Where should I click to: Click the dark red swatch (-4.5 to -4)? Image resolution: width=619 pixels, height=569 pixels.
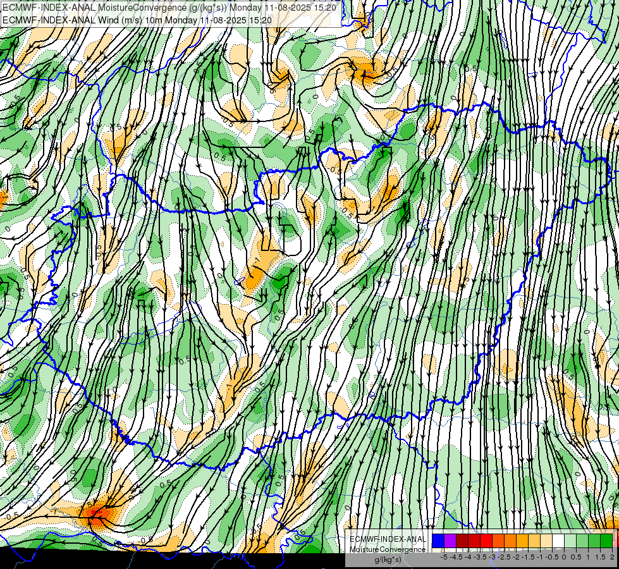pos(462,541)
